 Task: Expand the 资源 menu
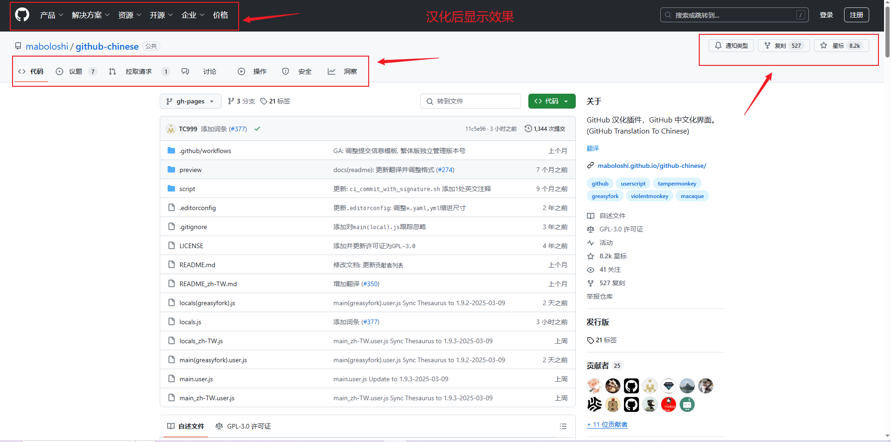tap(130, 15)
